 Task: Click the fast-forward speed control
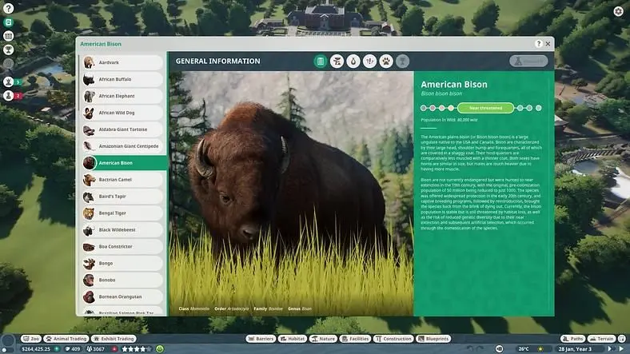tap(610, 349)
